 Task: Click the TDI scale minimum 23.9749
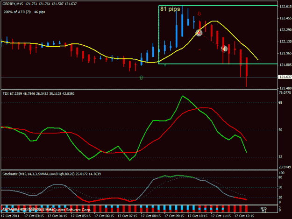[x=285, y=167]
